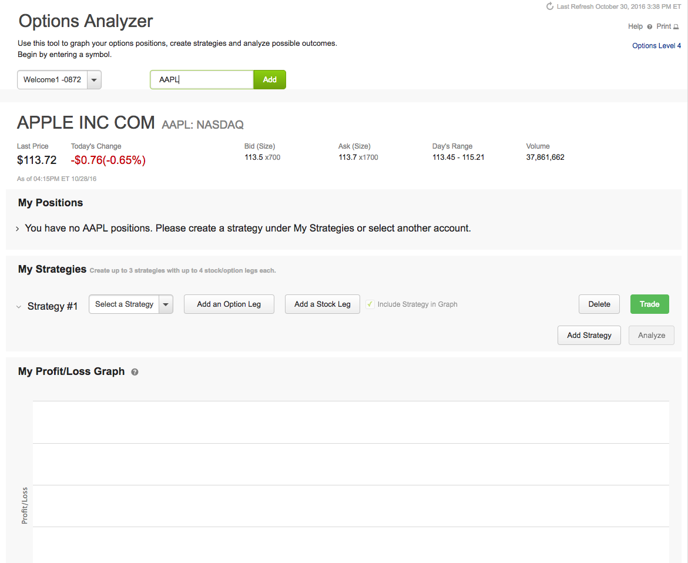Click the refresh icon beside Last Refresh
The width and height of the screenshot is (688, 563).
tap(550, 6)
